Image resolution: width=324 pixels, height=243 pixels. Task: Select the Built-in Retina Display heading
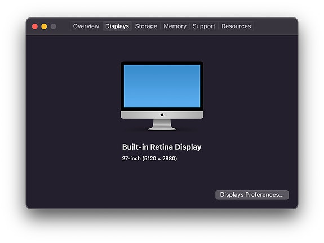pos(162,147)
